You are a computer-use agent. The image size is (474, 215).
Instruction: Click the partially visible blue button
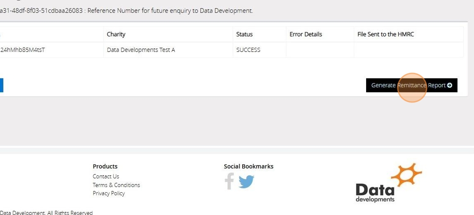click(x=1, y=85)
